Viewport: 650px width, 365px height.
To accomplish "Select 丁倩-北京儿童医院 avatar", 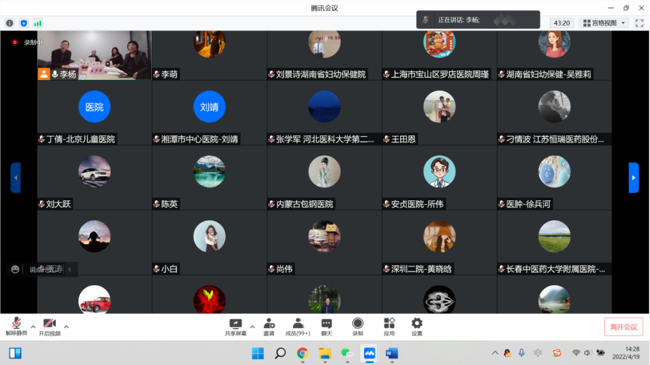I will (x=94, y=107).
